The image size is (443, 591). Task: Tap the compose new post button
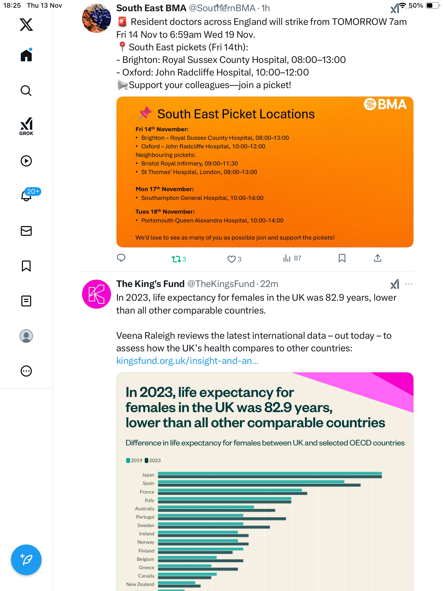point(26,560)
